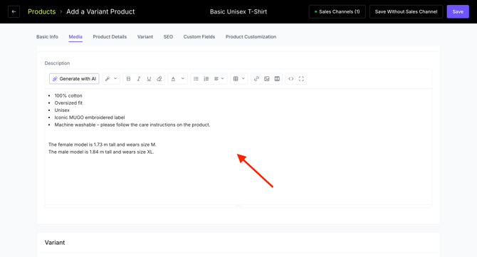Apply italic formatting
This screenshot has width=477, height=257.
point(139,79)
